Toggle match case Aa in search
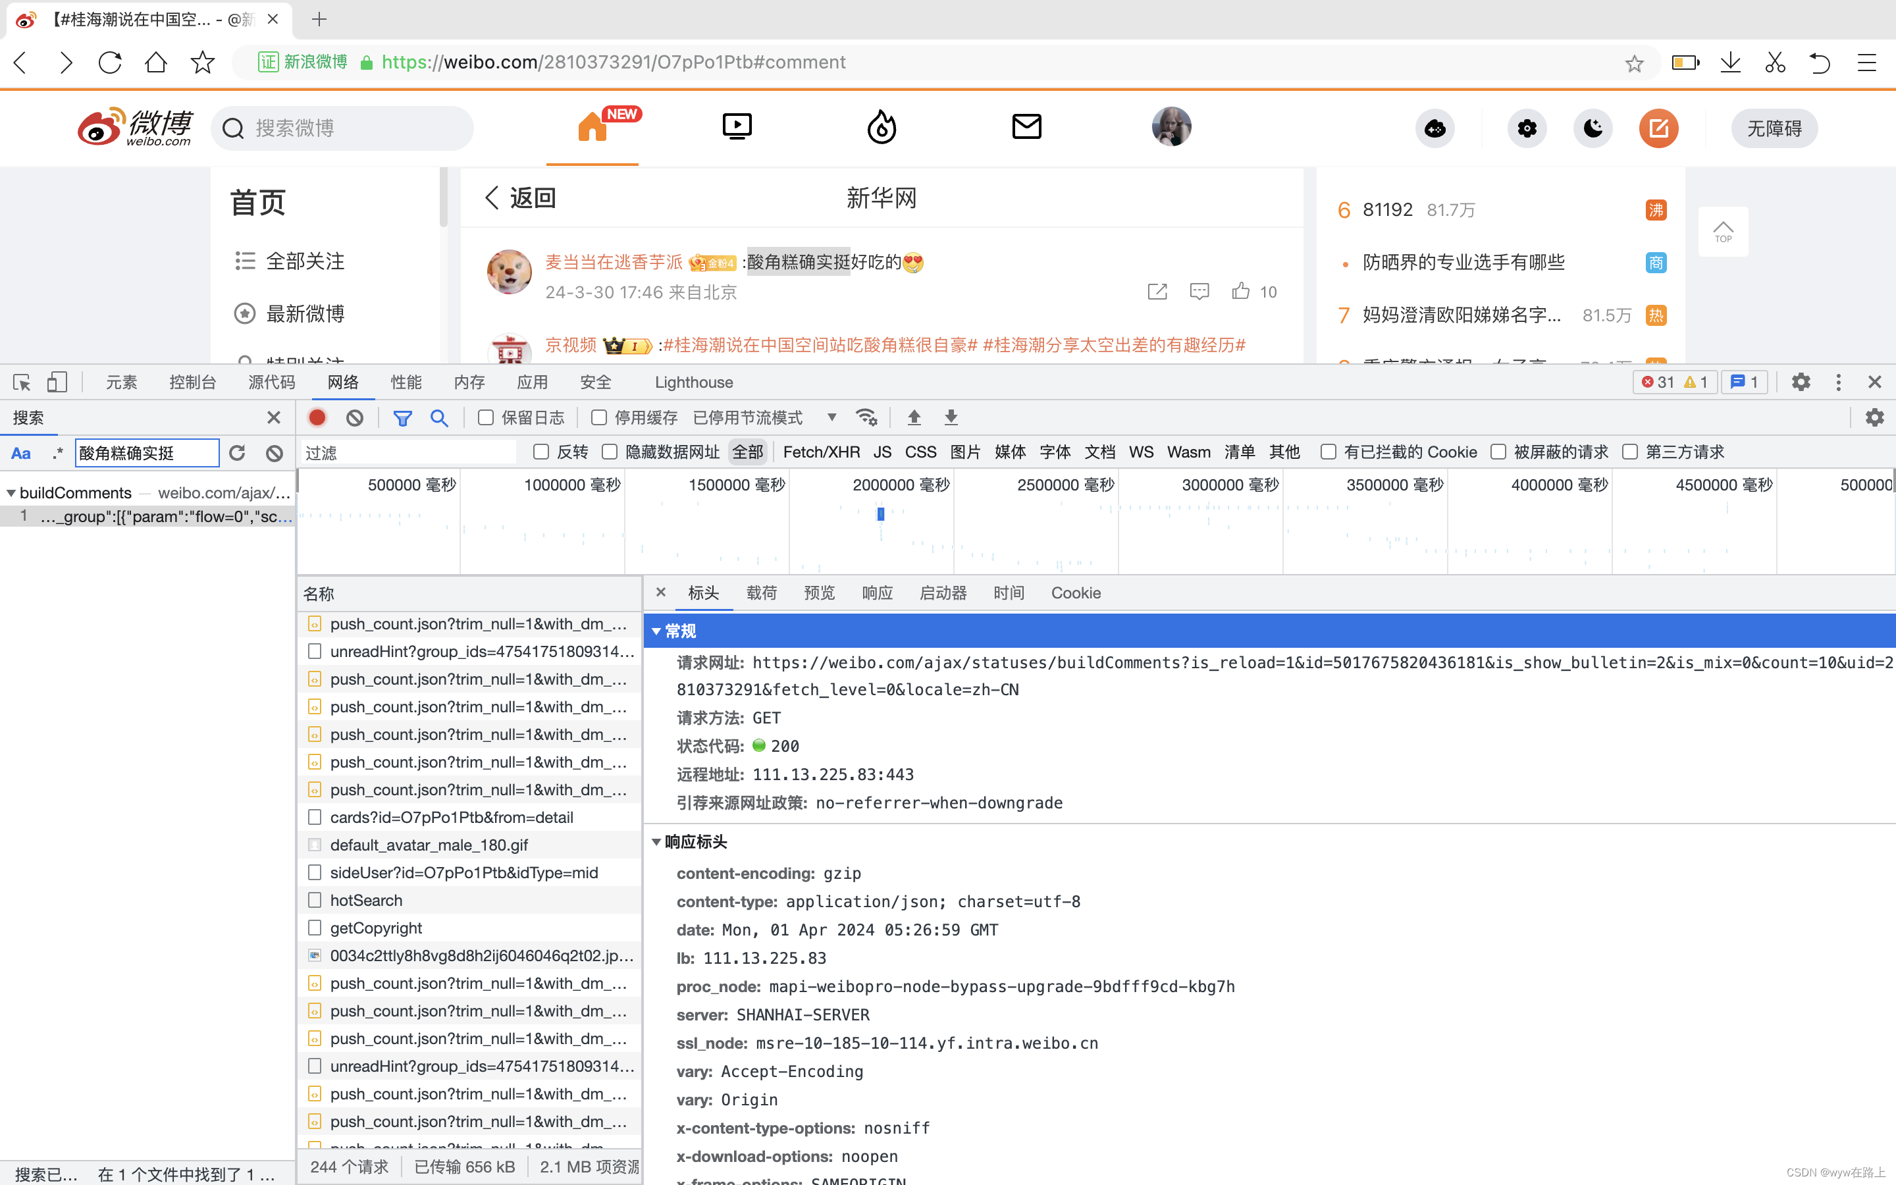Screen dimensions: 1896x1185 click(x=21, y=453)
